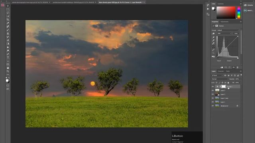Switch to the Paths tab
Viewport: 255px width, 143px height.
coord(228,71)
